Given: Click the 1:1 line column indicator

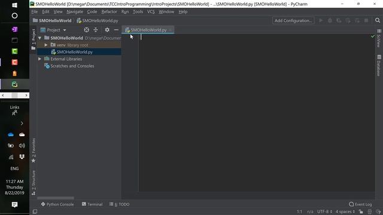Looking at the screenshot, I should click(x=299, y=211).
